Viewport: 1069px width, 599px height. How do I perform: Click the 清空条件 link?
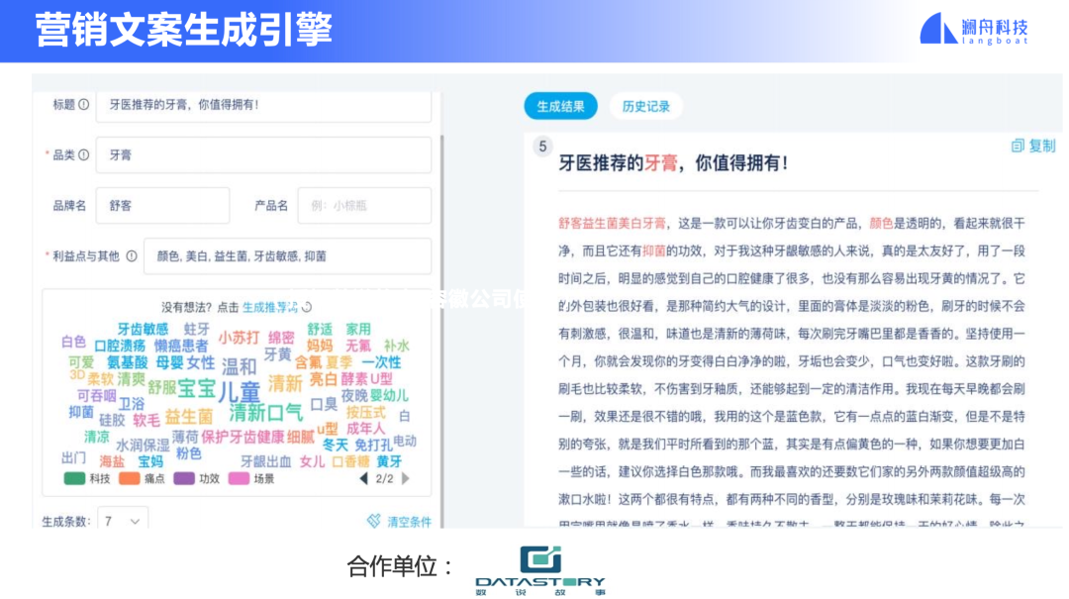coord(409,520)
